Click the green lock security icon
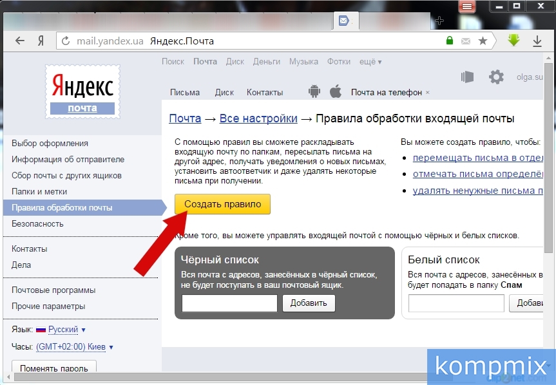 pyautogui.click(x=449, y=41)
